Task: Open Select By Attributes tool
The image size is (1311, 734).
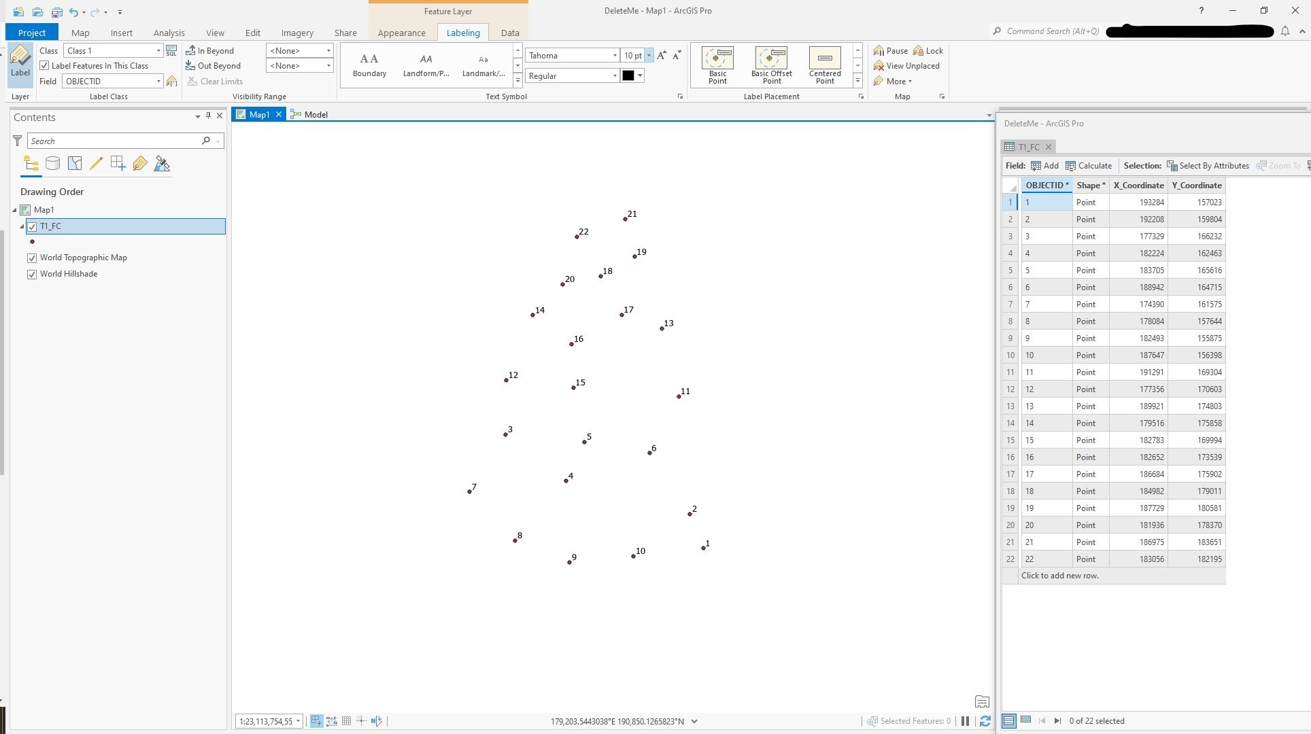Action: [1208, 165]
